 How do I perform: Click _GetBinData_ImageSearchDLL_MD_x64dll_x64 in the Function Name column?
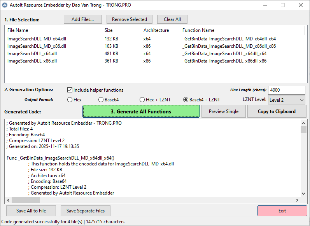click(229, 39)
